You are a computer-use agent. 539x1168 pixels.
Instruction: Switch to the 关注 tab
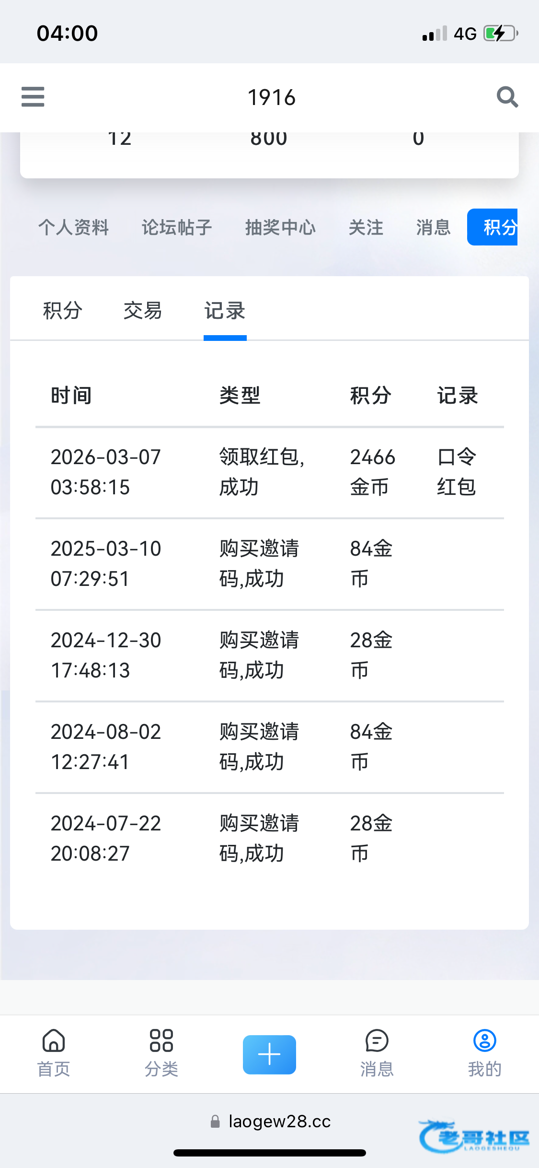[366, 227]
